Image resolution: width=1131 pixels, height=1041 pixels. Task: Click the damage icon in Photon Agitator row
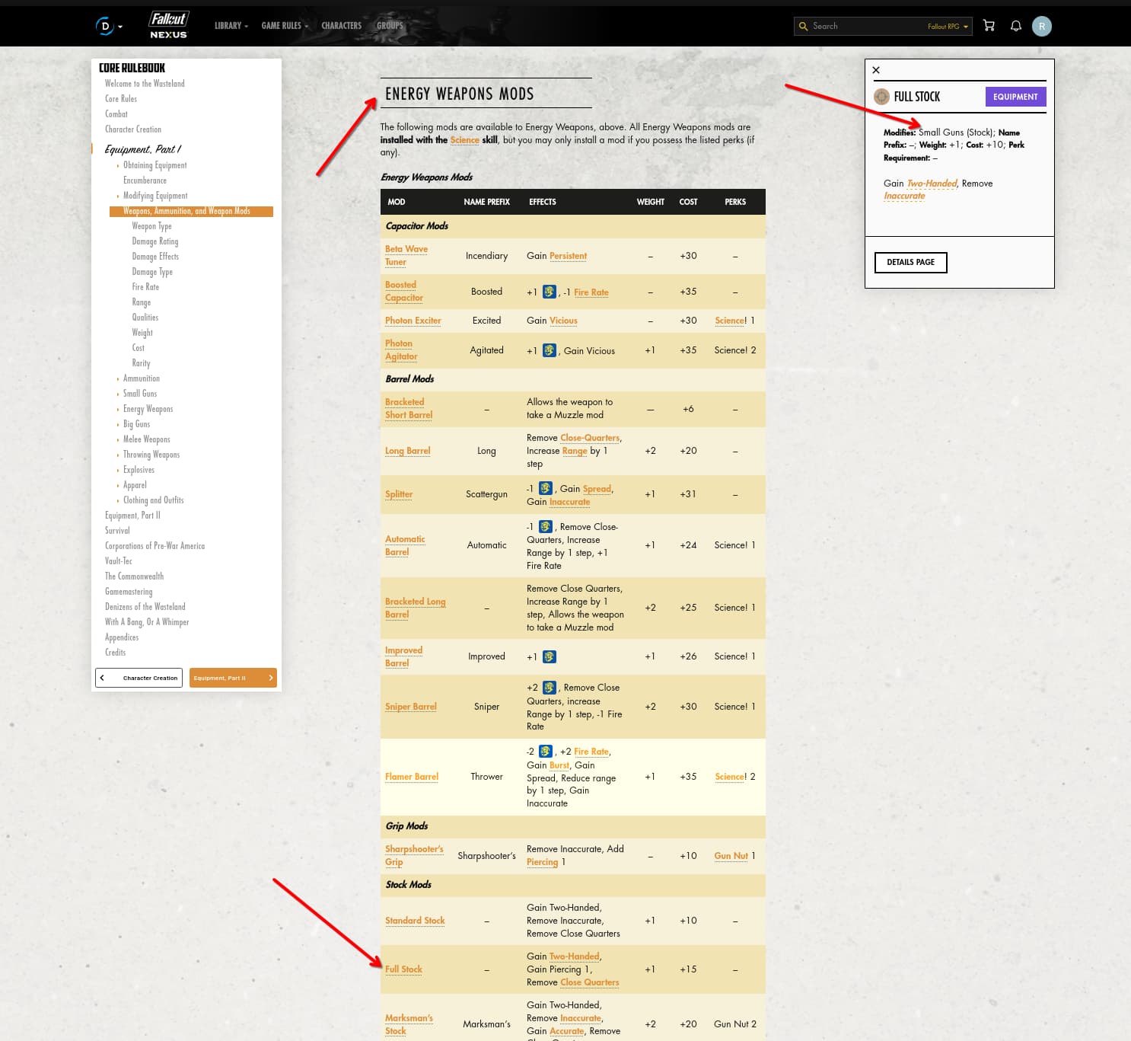(549, 350)
